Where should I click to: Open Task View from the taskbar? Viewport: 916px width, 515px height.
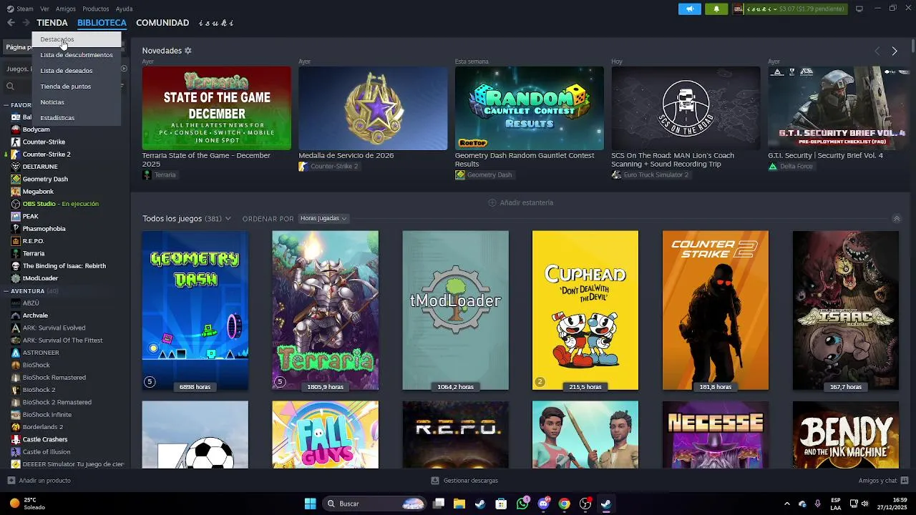point(439,504)
